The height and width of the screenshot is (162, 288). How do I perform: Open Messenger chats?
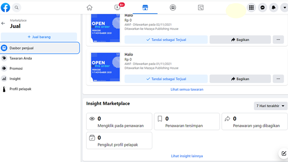tap(262, 7)
